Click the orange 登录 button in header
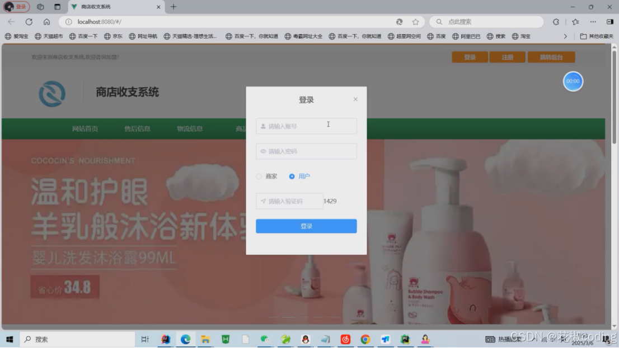 pyautogui.click(x=470, y=57)
